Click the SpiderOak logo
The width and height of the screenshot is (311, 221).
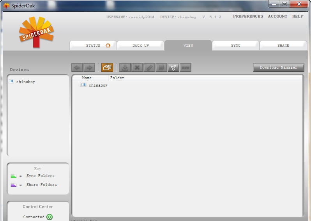click(36, 32)
